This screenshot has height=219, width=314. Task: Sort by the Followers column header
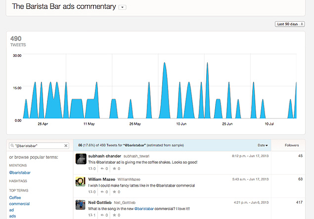click(x=292, y=145)
